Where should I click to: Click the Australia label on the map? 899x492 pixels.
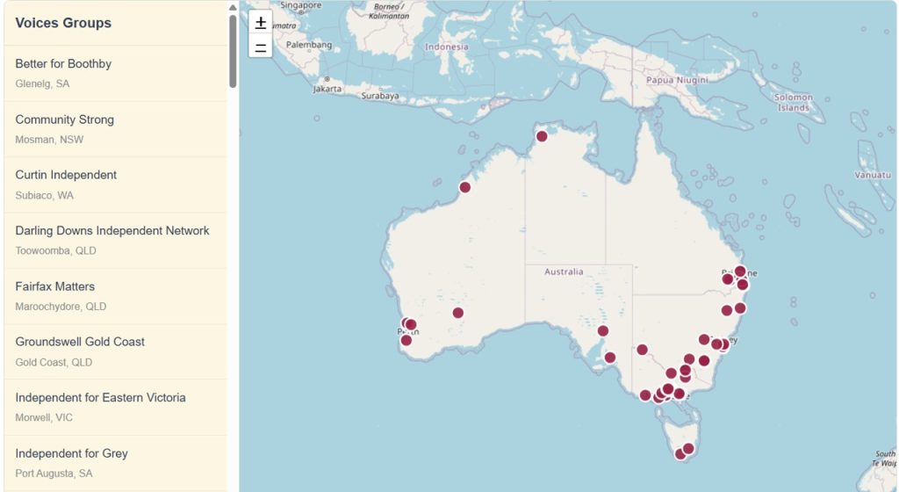coord(564,271)
